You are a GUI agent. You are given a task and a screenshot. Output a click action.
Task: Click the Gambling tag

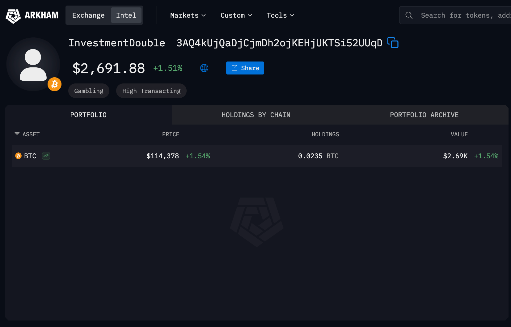point(89,91)
